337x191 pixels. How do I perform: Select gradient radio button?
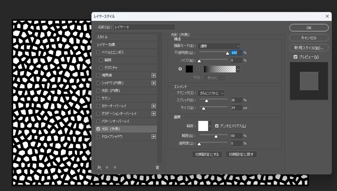[x=198, y=69]
